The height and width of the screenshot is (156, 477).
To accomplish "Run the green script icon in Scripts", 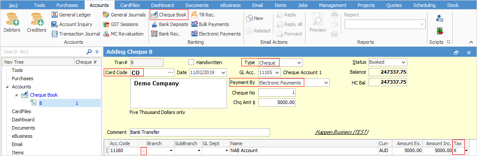I will coord(440,31).
